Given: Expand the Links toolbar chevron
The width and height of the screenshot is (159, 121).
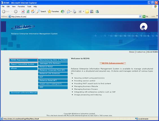Looking at the screenshot, I should [x=157, y=16].
